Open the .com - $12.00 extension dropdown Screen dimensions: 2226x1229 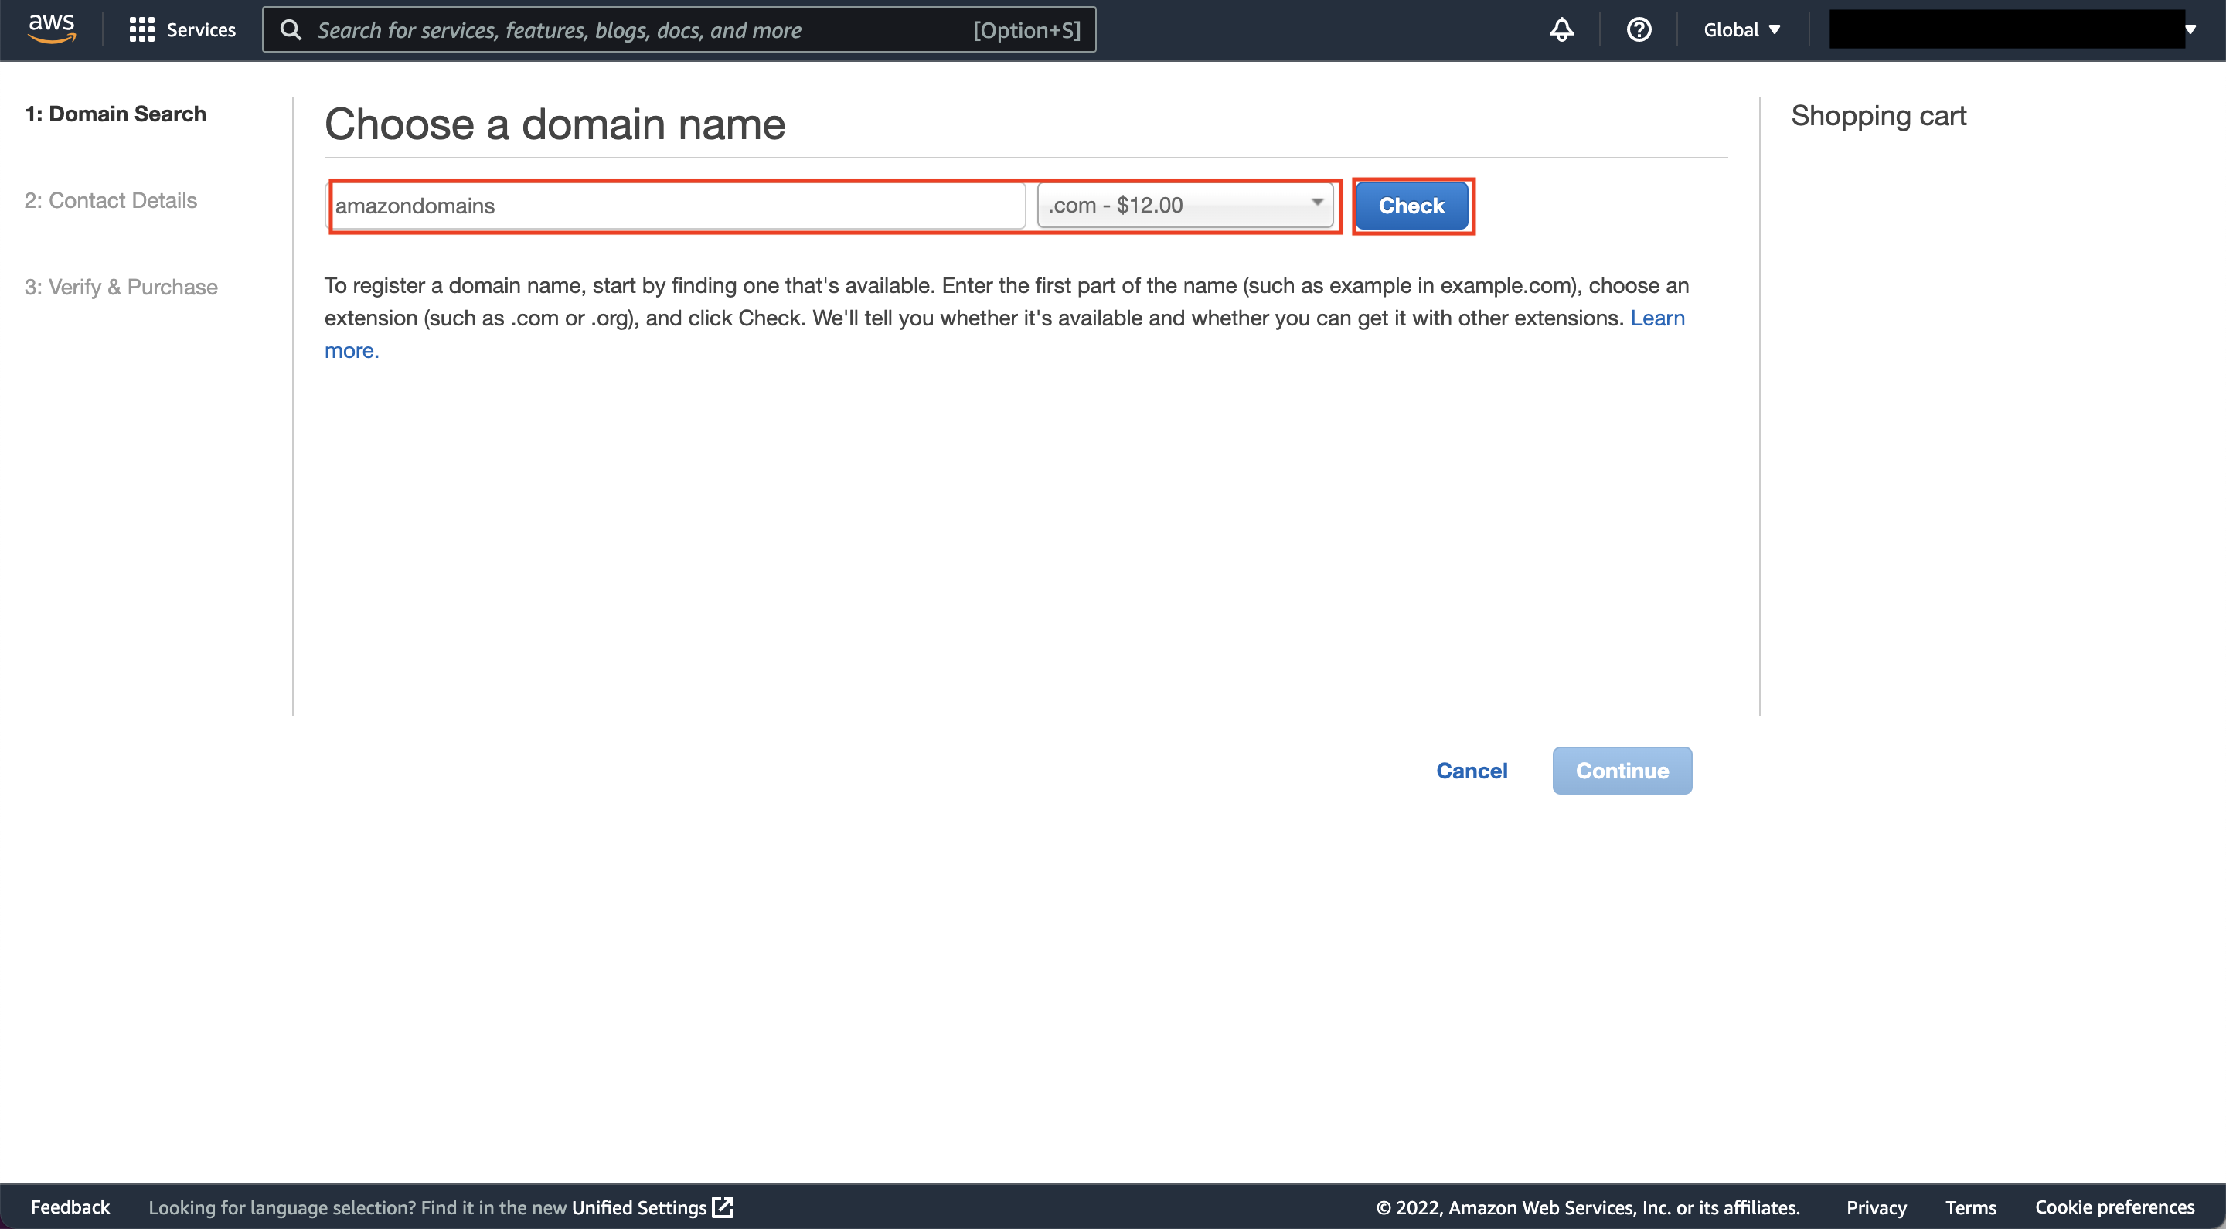pos(1184,206)
